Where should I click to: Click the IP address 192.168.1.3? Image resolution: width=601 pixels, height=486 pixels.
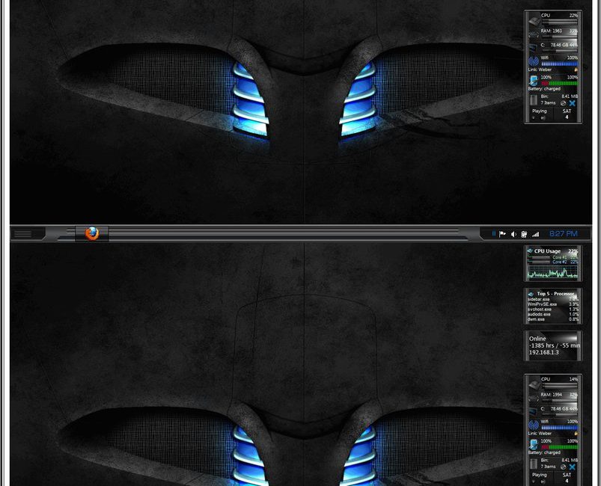[x=544, y=352]
